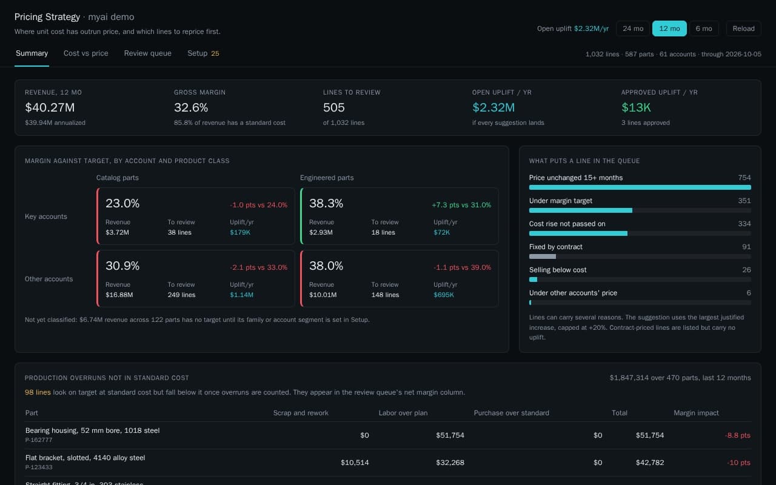Click the Approved uplift $13K value
This screenshot has width=776, height=485.
click(x=636, y=107)
